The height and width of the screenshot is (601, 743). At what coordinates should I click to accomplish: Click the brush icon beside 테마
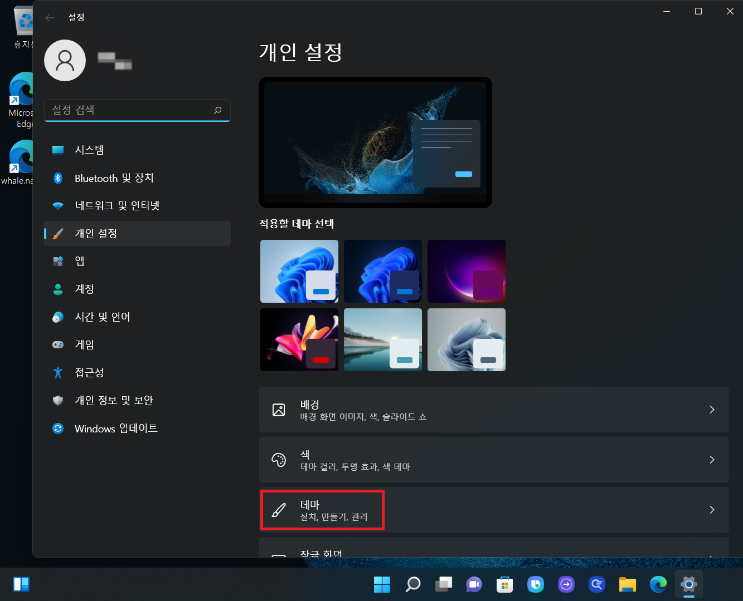pos(279,510)
